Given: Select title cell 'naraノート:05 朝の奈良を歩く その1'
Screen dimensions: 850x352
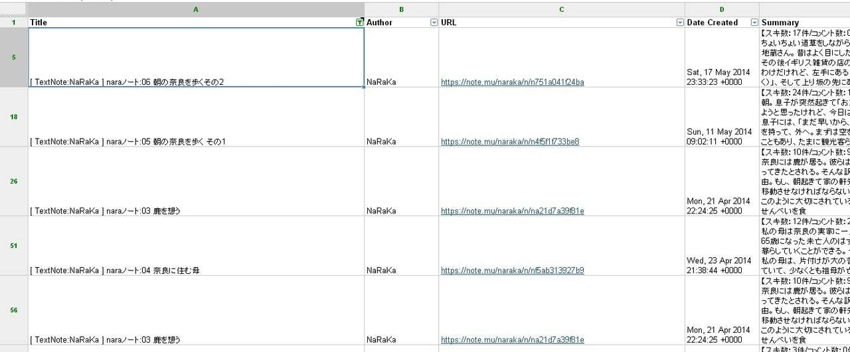Looking at the screenshot, I should click(x=196, y=117).
